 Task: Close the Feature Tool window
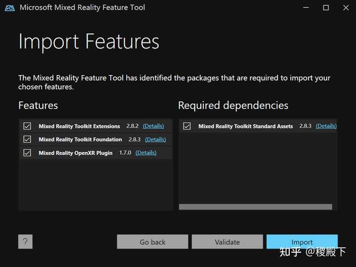pyautogui.click(x=346, y=8)
